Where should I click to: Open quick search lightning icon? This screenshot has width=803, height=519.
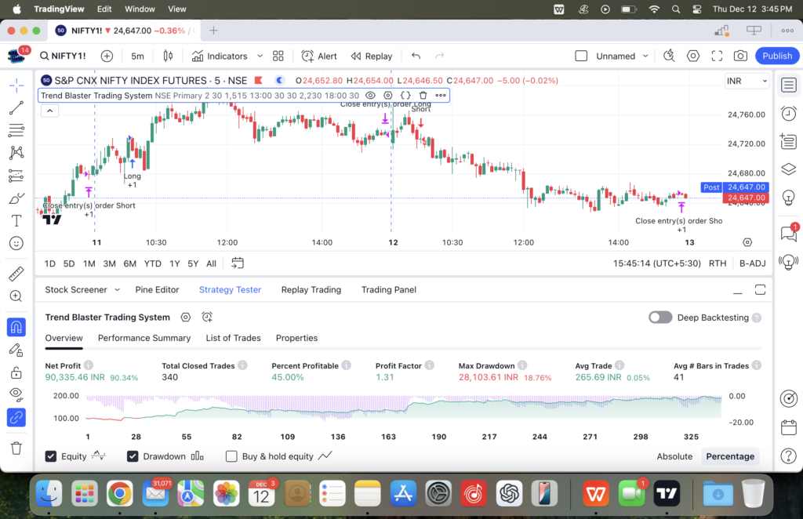pyautogui.click(x=669, y=56)
